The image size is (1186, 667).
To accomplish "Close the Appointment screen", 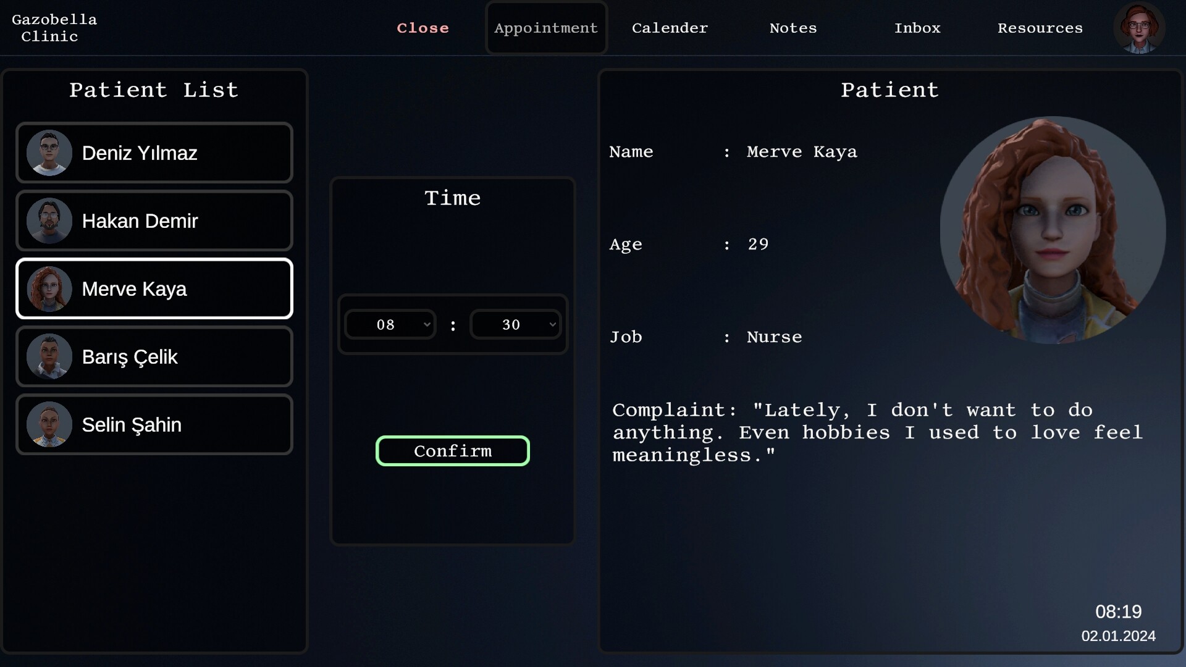I will [423, 28].
